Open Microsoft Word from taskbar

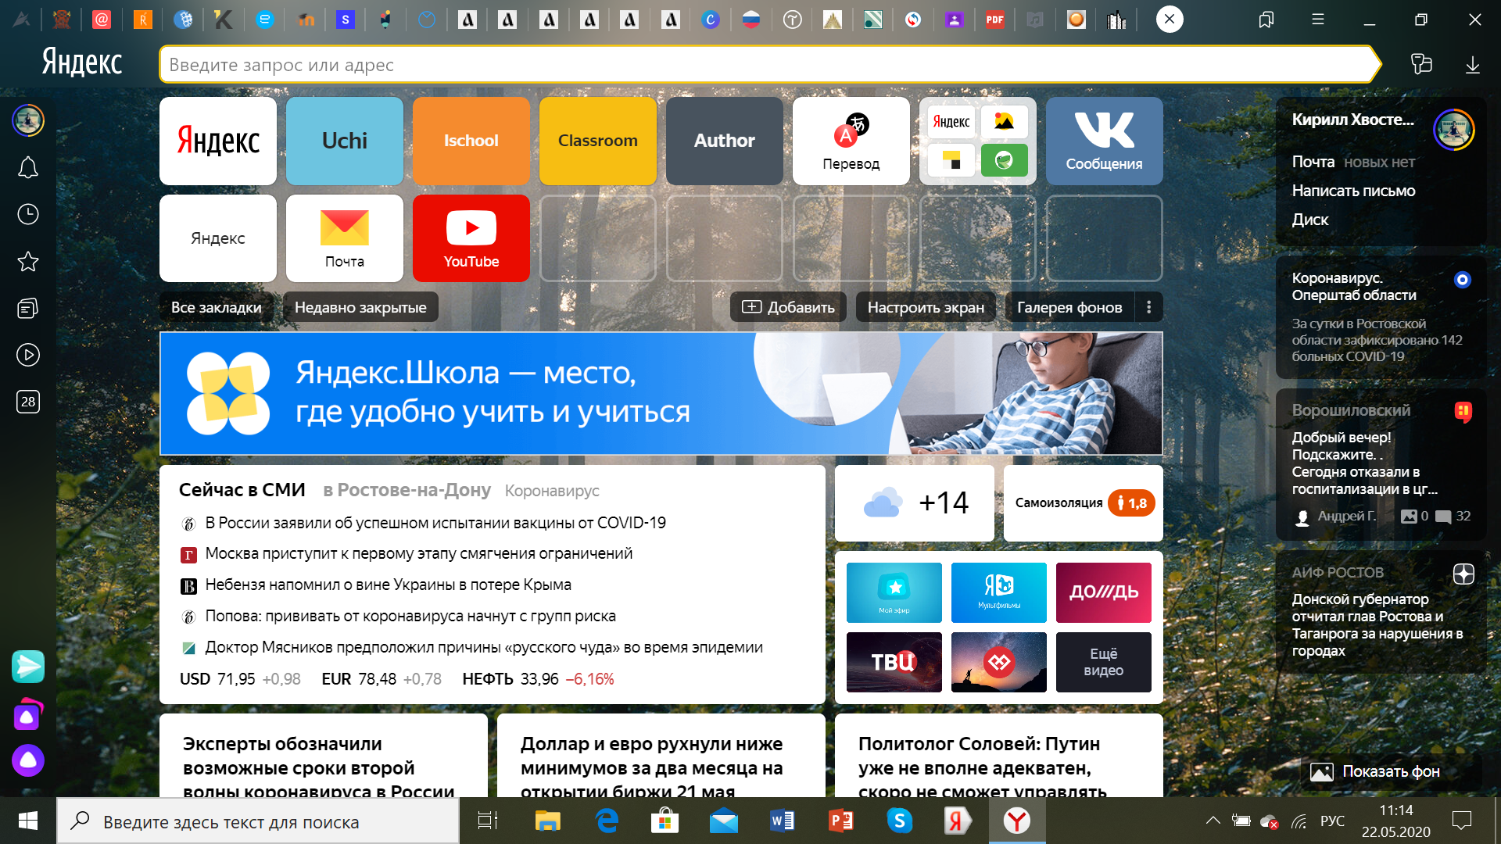pyautogui.click(x=783, y=821)
